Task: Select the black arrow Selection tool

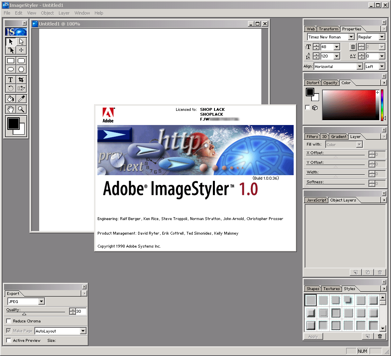Action: pos(11,42)
